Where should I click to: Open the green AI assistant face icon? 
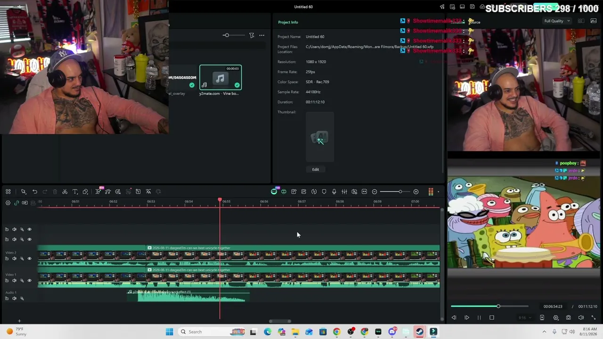pyautogui.click(x=274, y=192)
